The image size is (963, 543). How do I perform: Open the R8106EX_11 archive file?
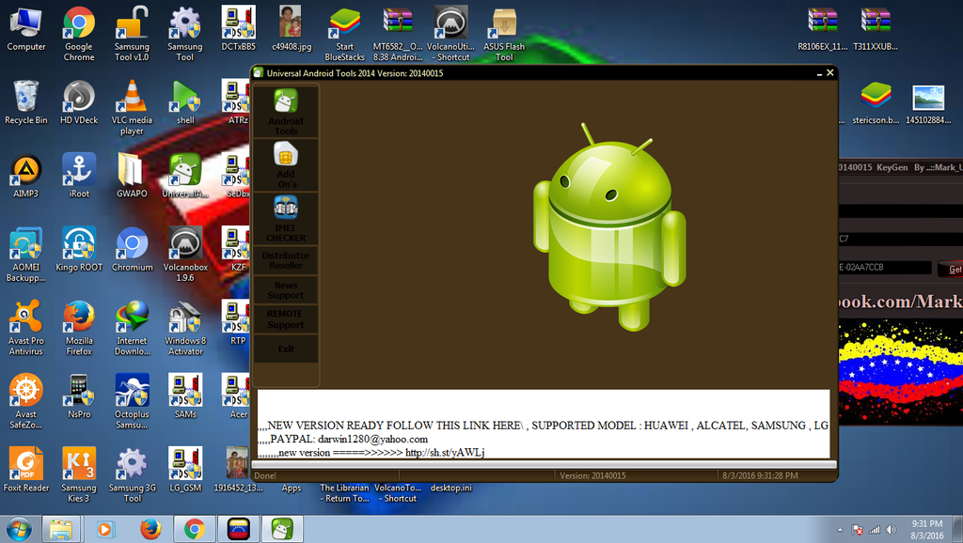pyautogui.click(x=822, y=29)
